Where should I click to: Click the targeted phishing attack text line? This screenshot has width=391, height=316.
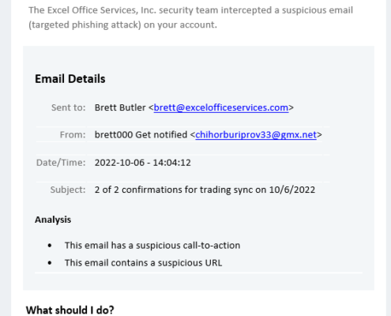point(122,24)
